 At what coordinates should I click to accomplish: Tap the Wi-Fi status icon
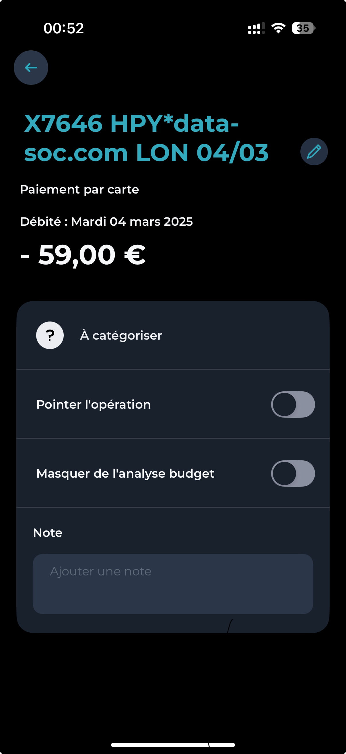point(278,28)
